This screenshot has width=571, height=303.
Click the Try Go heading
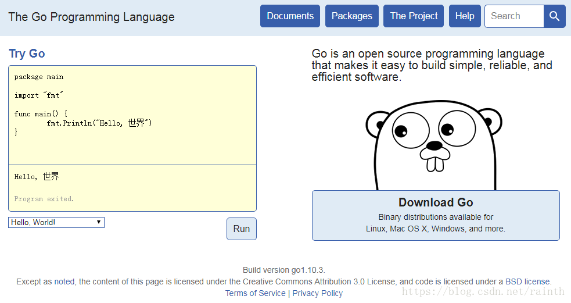coord(27,54)
